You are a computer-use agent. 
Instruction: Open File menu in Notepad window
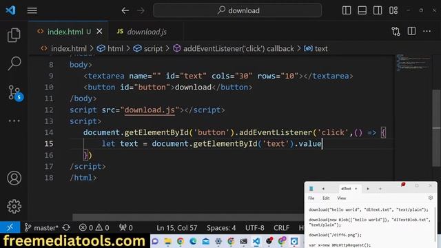tap(311, 198)
